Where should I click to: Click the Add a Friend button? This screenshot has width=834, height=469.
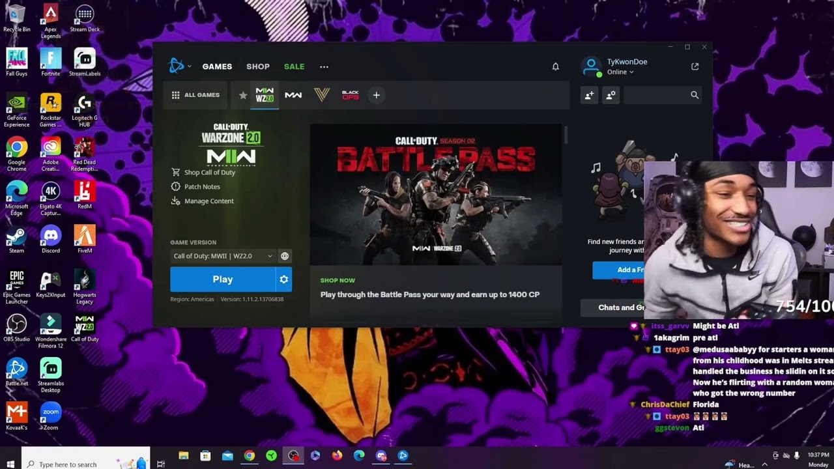tap(618, 270)
